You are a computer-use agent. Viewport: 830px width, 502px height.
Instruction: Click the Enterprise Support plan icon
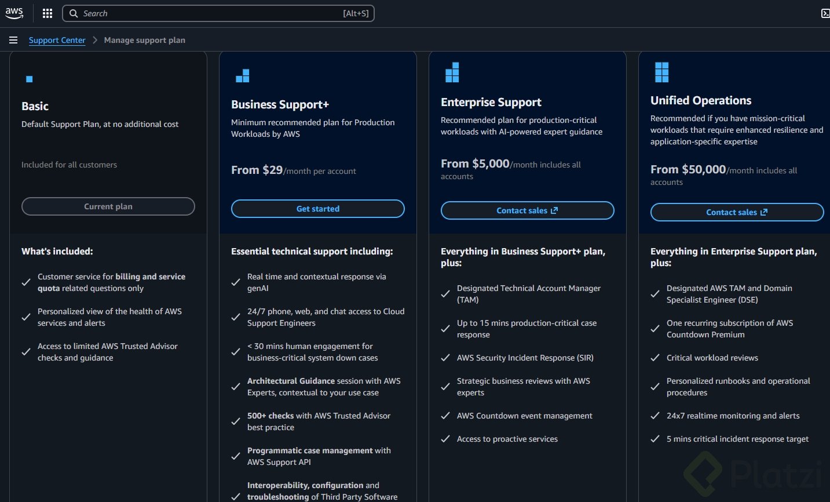[x=452, y=72]
